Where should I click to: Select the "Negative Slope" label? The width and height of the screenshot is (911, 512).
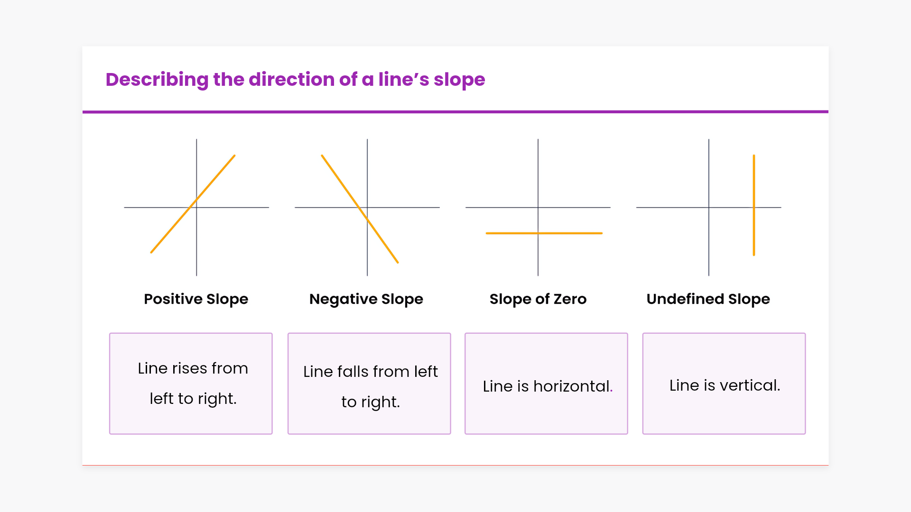366,299
